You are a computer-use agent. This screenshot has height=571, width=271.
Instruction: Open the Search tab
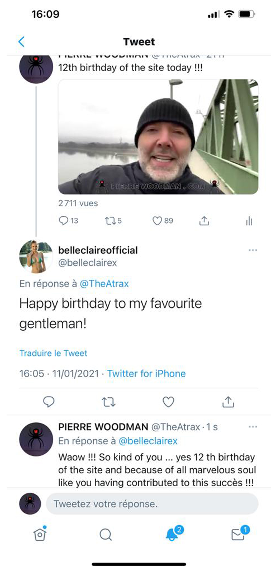[105, 535]
